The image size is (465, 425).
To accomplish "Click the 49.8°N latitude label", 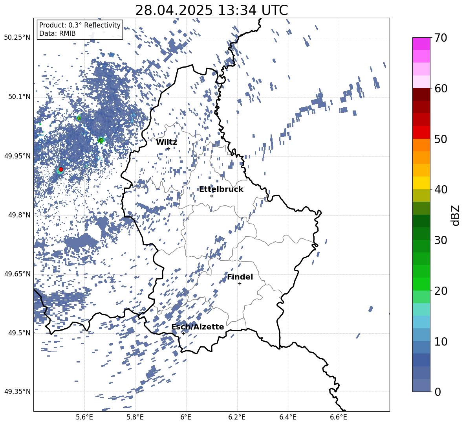I will (x=19, y=215).
